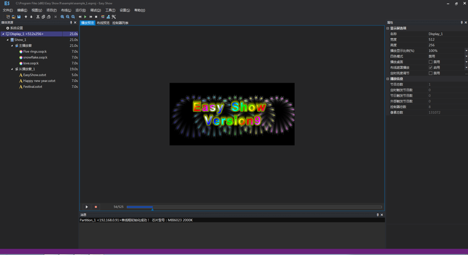Open the 视图(V) menu
This screenshot has width=468, height=255.
(x=37, y=10)
